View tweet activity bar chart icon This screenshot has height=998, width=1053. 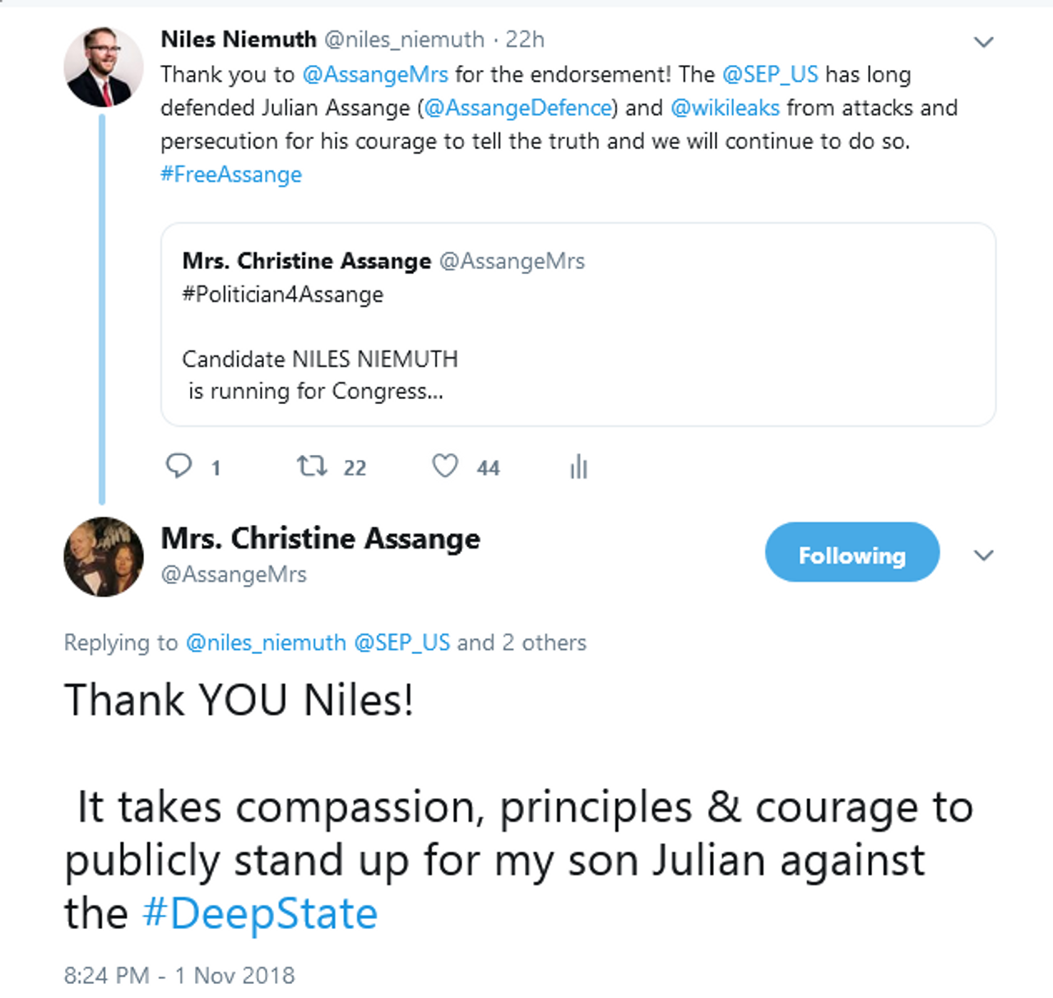[578, 467]
